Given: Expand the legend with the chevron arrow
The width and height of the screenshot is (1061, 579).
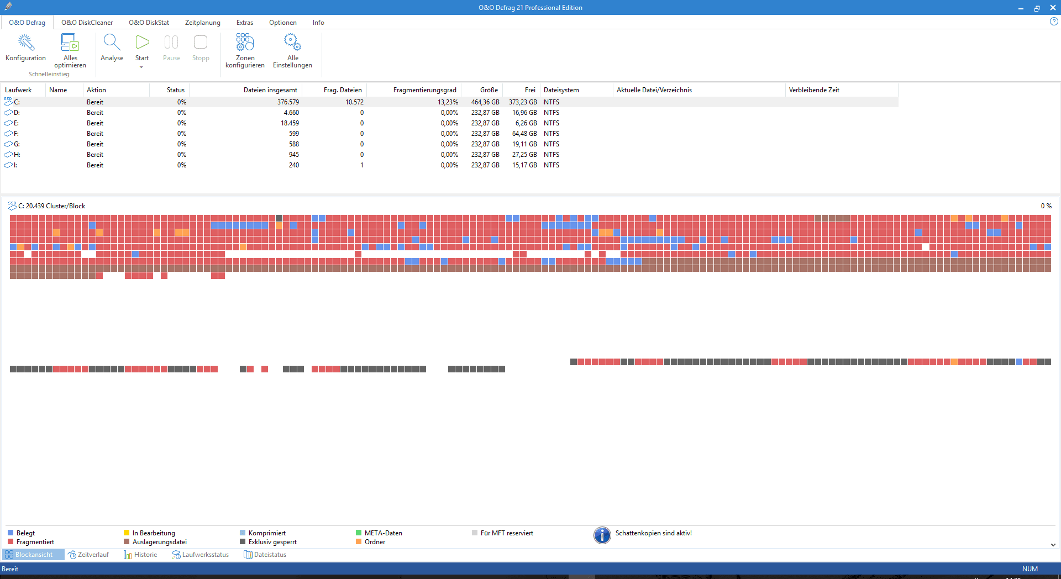Looking at the screenshot, I should click(x=1053, y=545).
